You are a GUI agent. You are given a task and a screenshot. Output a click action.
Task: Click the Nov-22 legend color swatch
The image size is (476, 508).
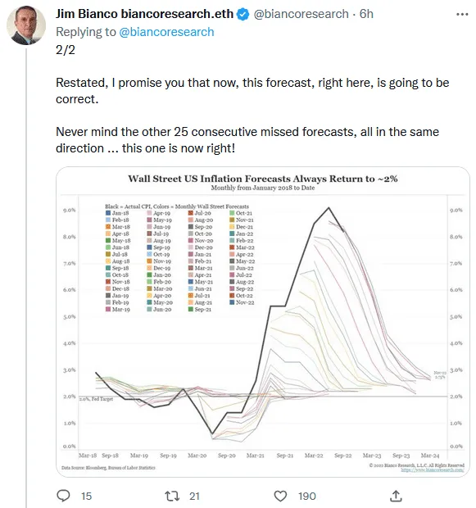232,302
